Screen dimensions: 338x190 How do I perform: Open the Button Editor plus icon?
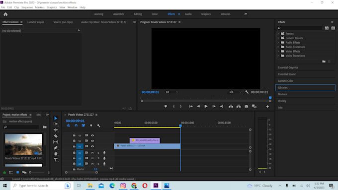click(x=267, y=107)
